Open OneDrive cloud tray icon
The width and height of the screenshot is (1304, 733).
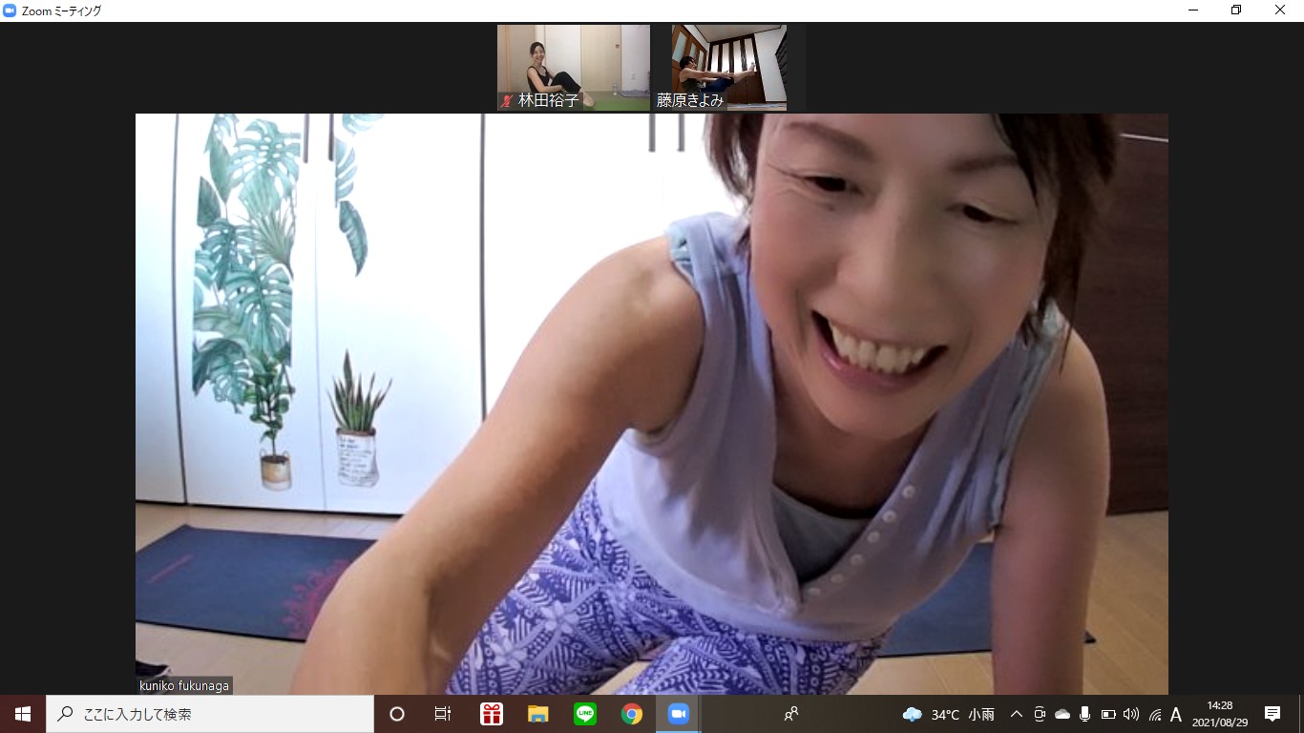click(1062, 714)
